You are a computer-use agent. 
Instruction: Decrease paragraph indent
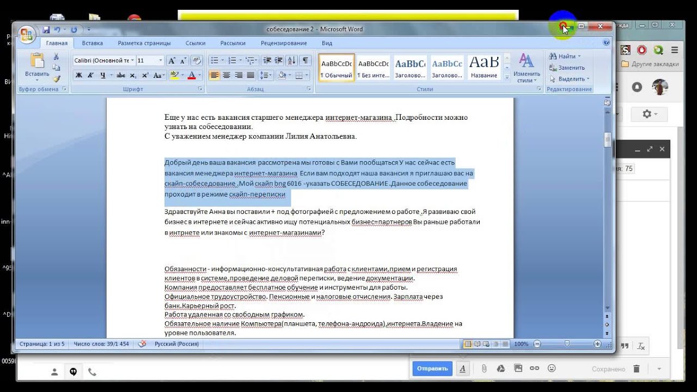[x=267, y=60]
